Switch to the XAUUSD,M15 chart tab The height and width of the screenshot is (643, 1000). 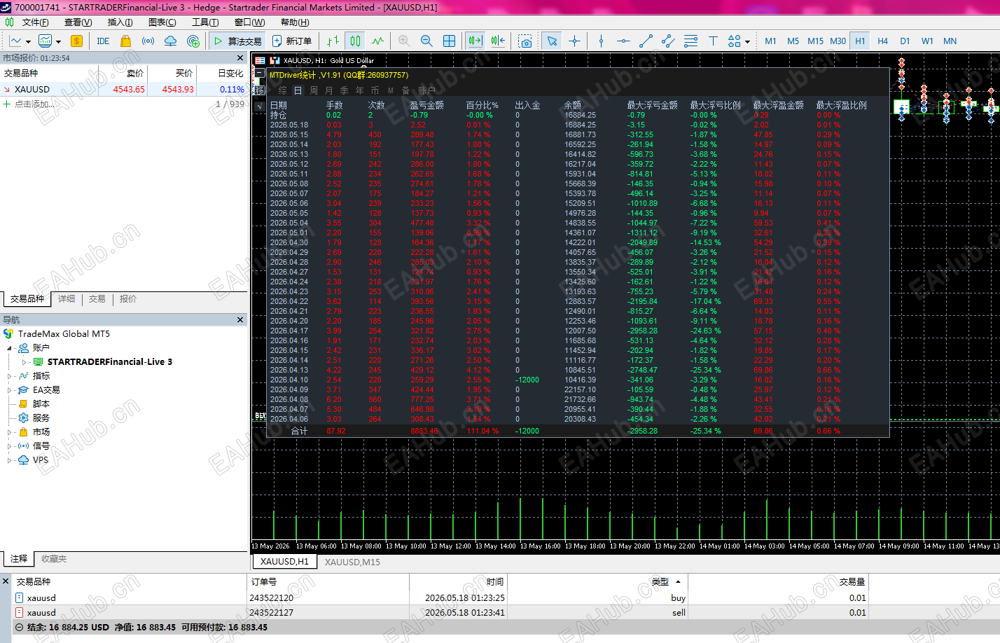coord(352,562)
